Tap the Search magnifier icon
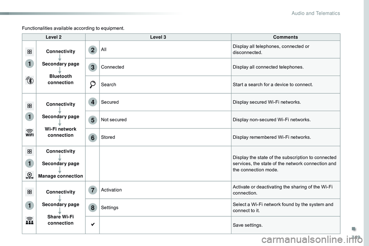This screenshot has width=369, height=246. click(x=93, y=85)
